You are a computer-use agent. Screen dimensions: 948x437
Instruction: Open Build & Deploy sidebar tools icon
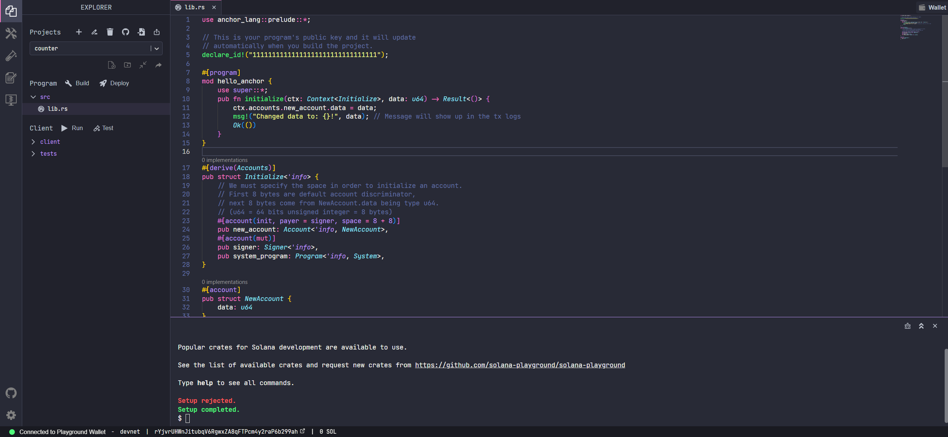(x=11, y=33)
